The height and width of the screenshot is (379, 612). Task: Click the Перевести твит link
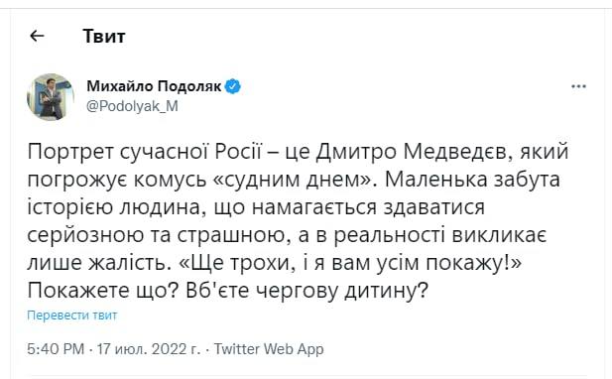71,315
